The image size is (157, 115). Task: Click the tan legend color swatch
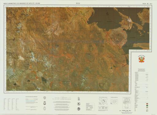pyautogui.click(x=147, y=107)
